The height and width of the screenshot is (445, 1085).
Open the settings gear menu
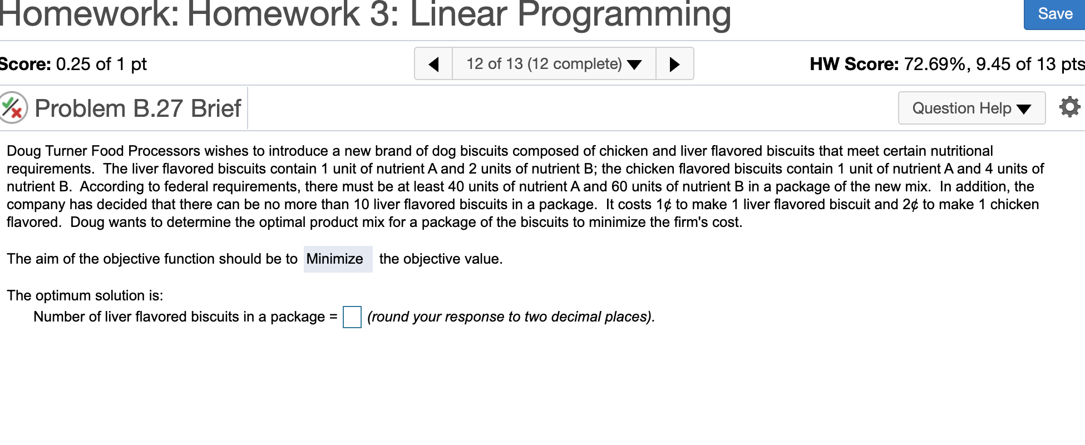(1069, 108)
